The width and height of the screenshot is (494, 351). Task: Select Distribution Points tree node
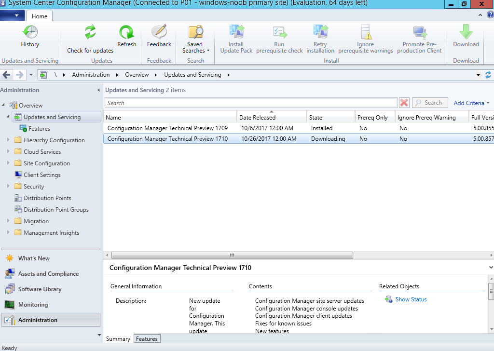coord(47,198)
